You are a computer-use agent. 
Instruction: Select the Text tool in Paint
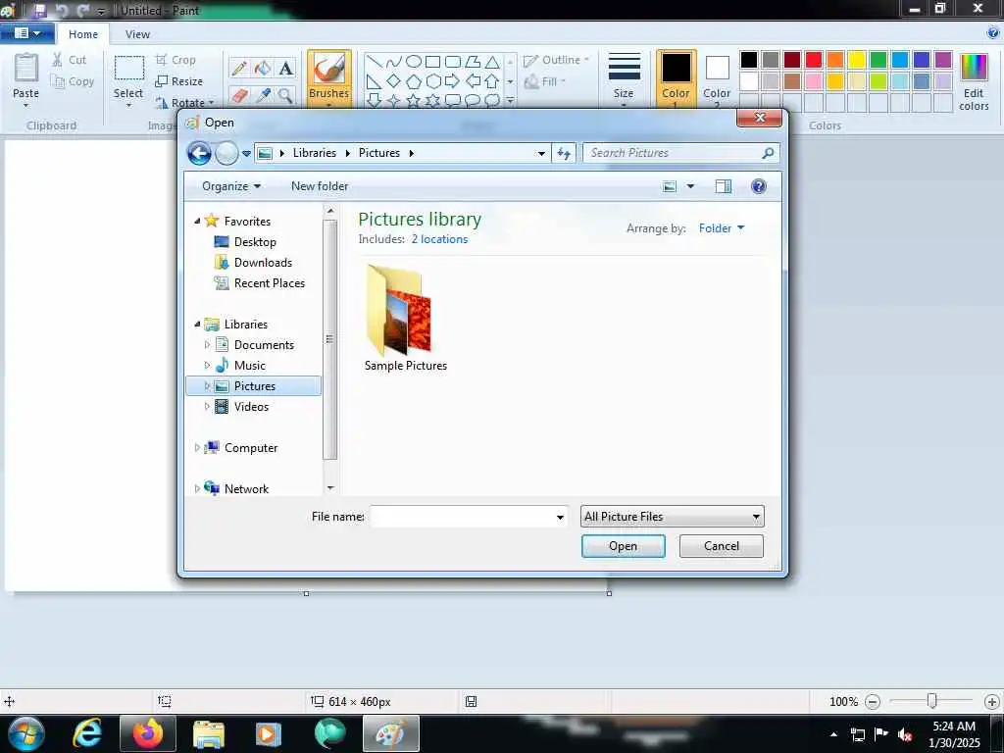tap(285, 68)
